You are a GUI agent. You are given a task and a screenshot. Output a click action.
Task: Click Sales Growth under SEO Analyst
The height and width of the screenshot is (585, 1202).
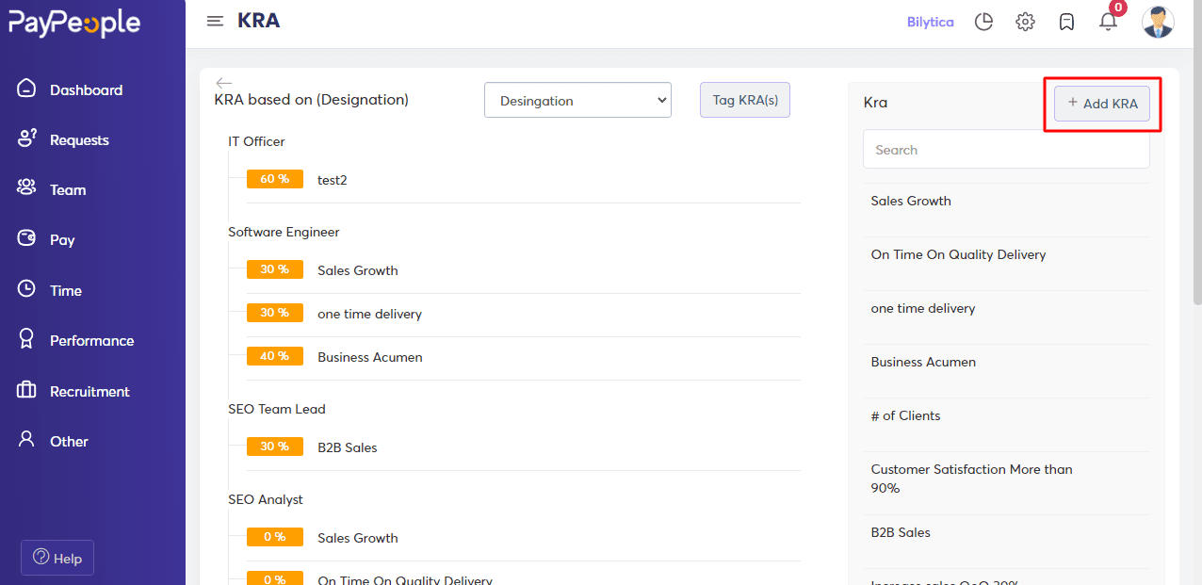[358, 538]
